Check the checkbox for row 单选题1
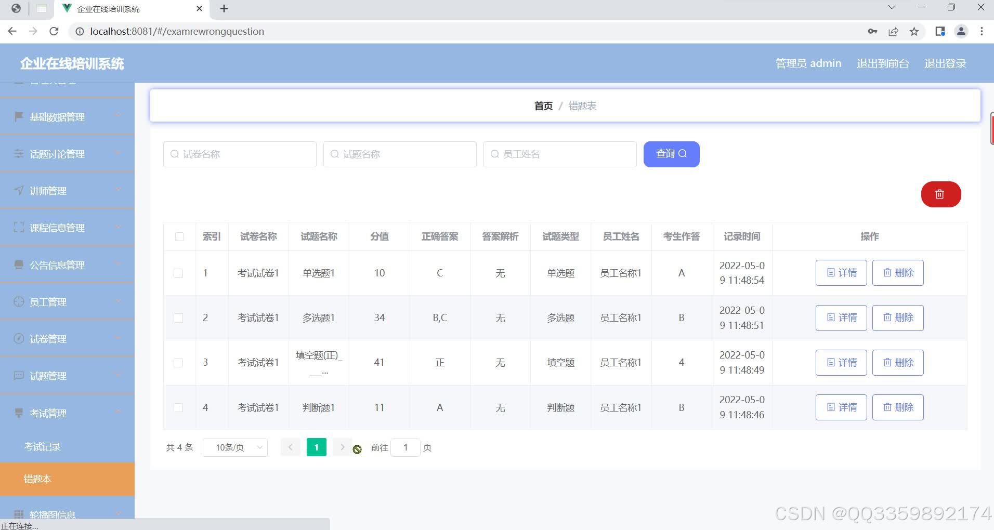This screenshot has width=994, height=530. click(x=178, y=273)
